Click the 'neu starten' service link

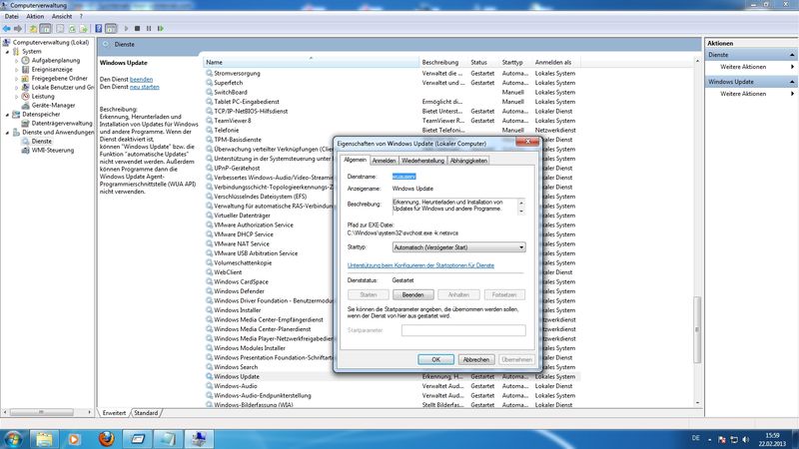point(145,87)
